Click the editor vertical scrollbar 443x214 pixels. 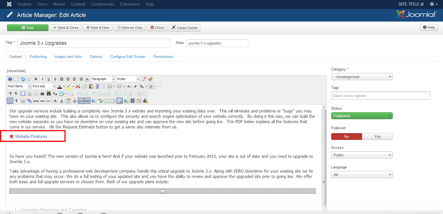[324, 158]
